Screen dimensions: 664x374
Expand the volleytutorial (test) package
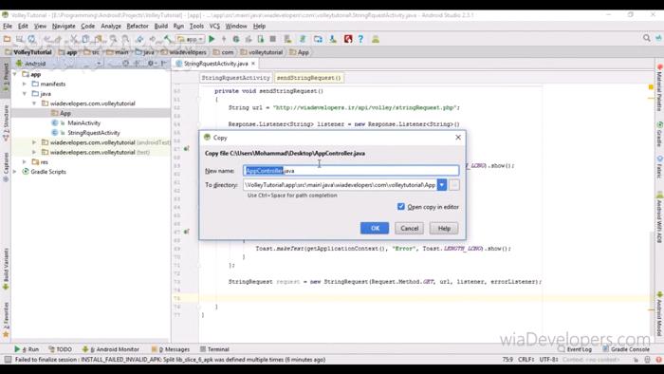[x=34, y=152]
